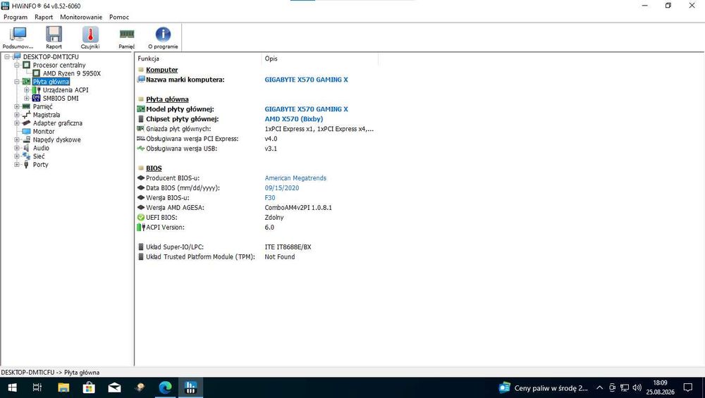Select Płyta główna in the tree
The width and height of the screenshot is (705, 398).
tap(51, 82)
